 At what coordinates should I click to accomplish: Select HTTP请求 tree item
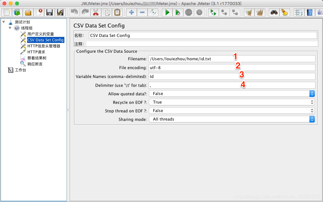pyautogui.click(x=36, y=52)
